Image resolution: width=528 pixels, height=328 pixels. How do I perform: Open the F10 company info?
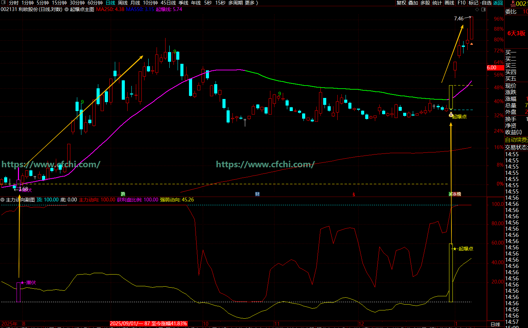(461, 3)
